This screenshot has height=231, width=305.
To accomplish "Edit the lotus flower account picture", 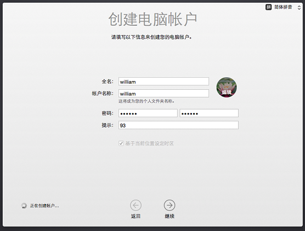I will click(227, 87).
